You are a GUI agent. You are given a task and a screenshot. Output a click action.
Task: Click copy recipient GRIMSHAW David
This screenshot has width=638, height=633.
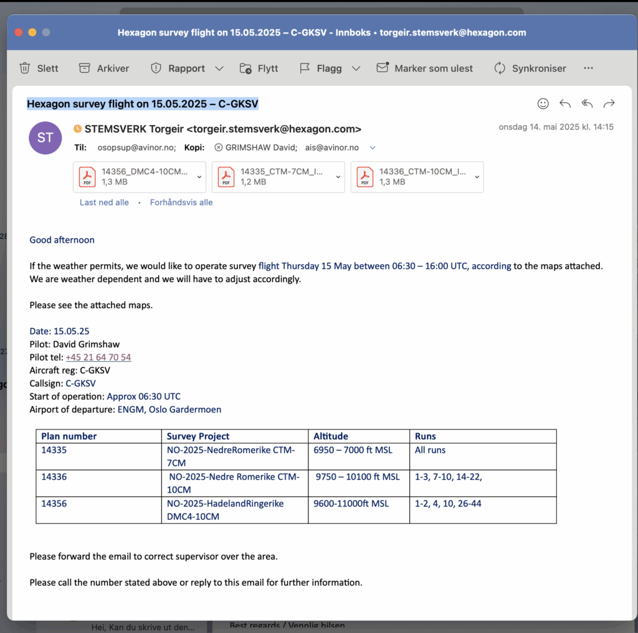(261, 148)
